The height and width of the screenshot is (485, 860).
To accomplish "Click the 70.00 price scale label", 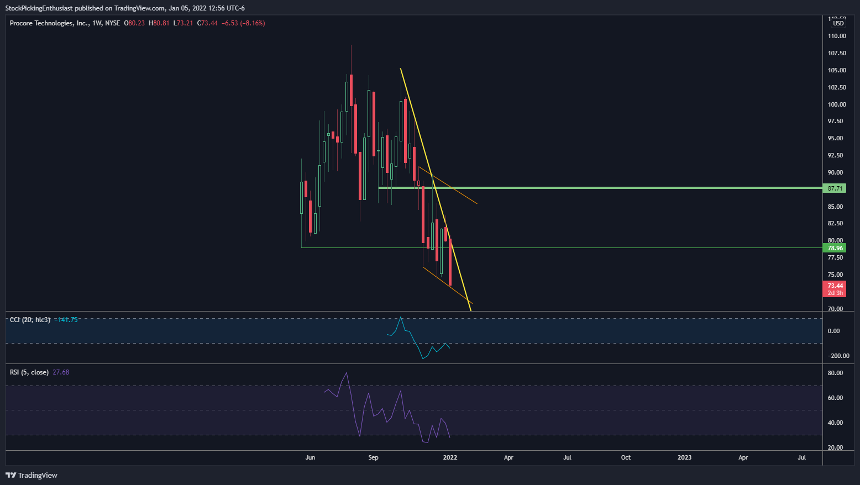I will tap(835, 309).
